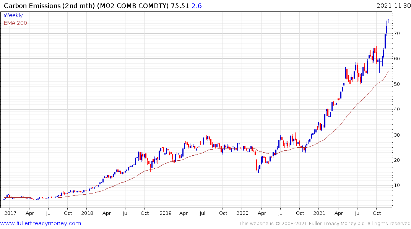Screen dimensions: 411x229
Task: Click the 70 price level label
Action: click(396, 34)
